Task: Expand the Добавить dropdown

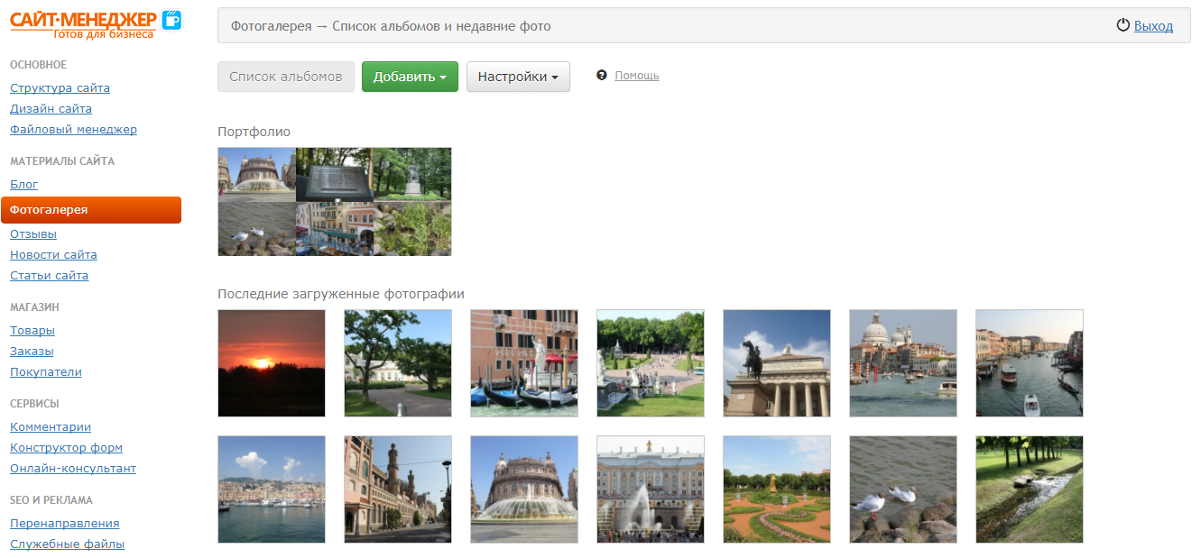Action: (410, 77)
